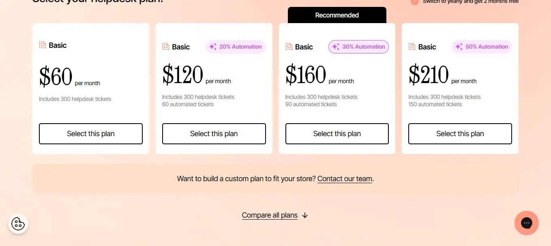Toggle the 20% Automation pill
The width and height of the screenshot is (551, 246).
[x=236, y=47]
